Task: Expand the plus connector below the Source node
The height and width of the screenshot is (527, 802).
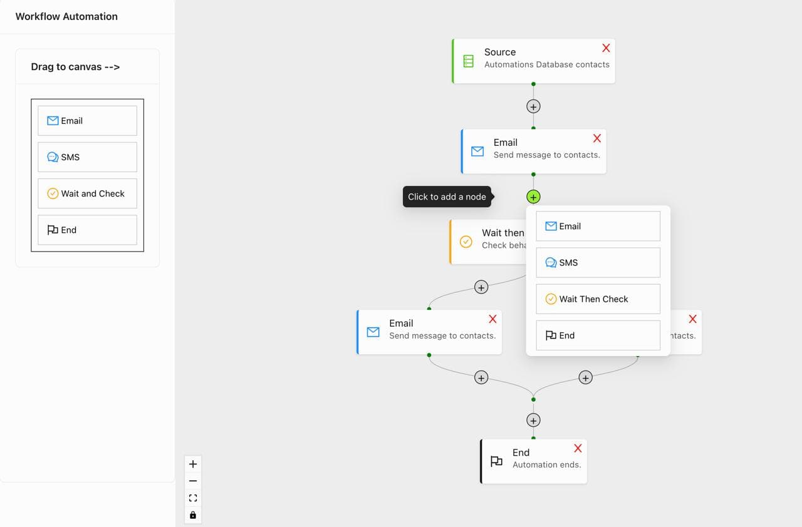Action: pyautogui.click(x=533, y=106)
